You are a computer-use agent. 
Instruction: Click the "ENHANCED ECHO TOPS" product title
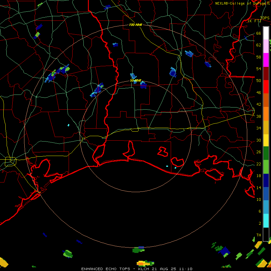106,269
